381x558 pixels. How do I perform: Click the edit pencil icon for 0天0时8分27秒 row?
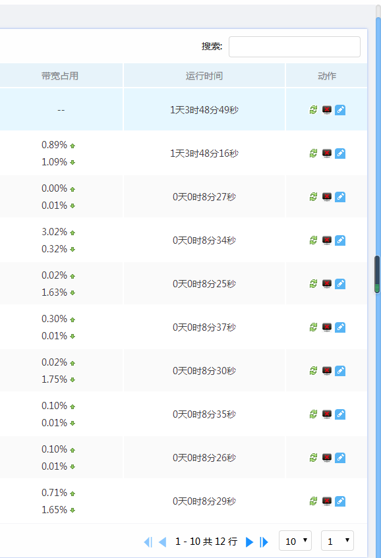pos(340,197)
